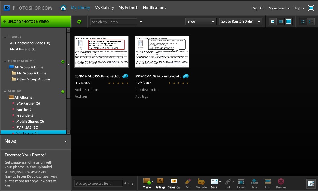Switch to largest thumbnail size view
318x191 pixels.
coord(289,21)
